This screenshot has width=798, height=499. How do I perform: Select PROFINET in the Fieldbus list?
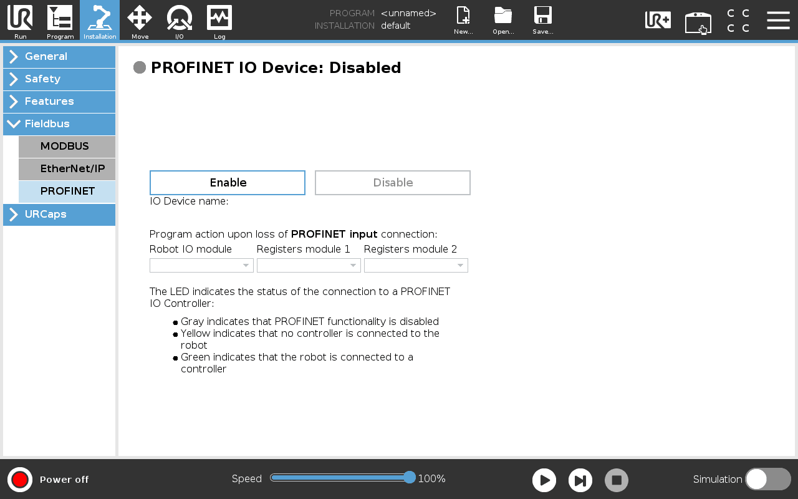67,191
